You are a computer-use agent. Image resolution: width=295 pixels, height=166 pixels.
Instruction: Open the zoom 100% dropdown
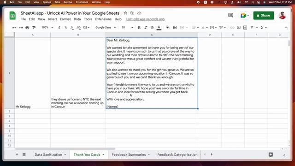coord(47,28)
